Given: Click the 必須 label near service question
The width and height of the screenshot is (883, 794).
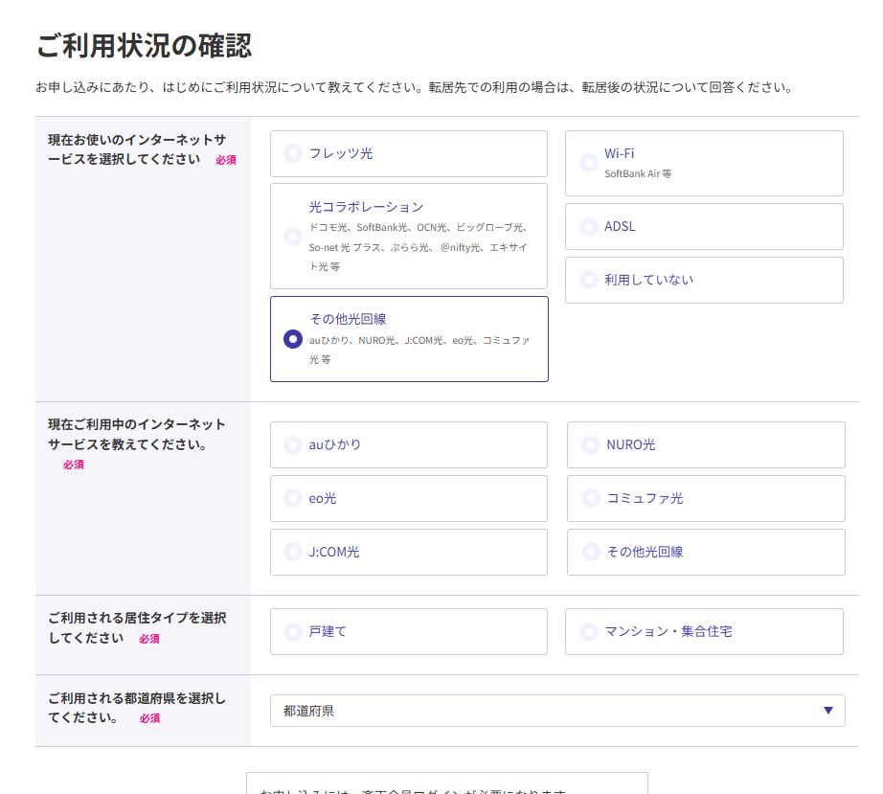Looking at the screenshot, I should (224, 160).
